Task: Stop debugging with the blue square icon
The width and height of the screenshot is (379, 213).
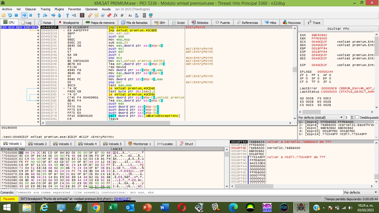Action: click(x=16, y=15)
